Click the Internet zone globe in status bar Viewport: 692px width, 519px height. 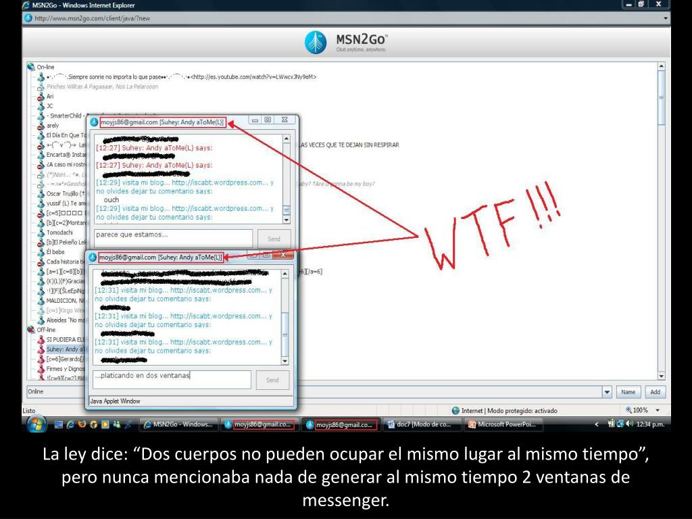(455, 410)
